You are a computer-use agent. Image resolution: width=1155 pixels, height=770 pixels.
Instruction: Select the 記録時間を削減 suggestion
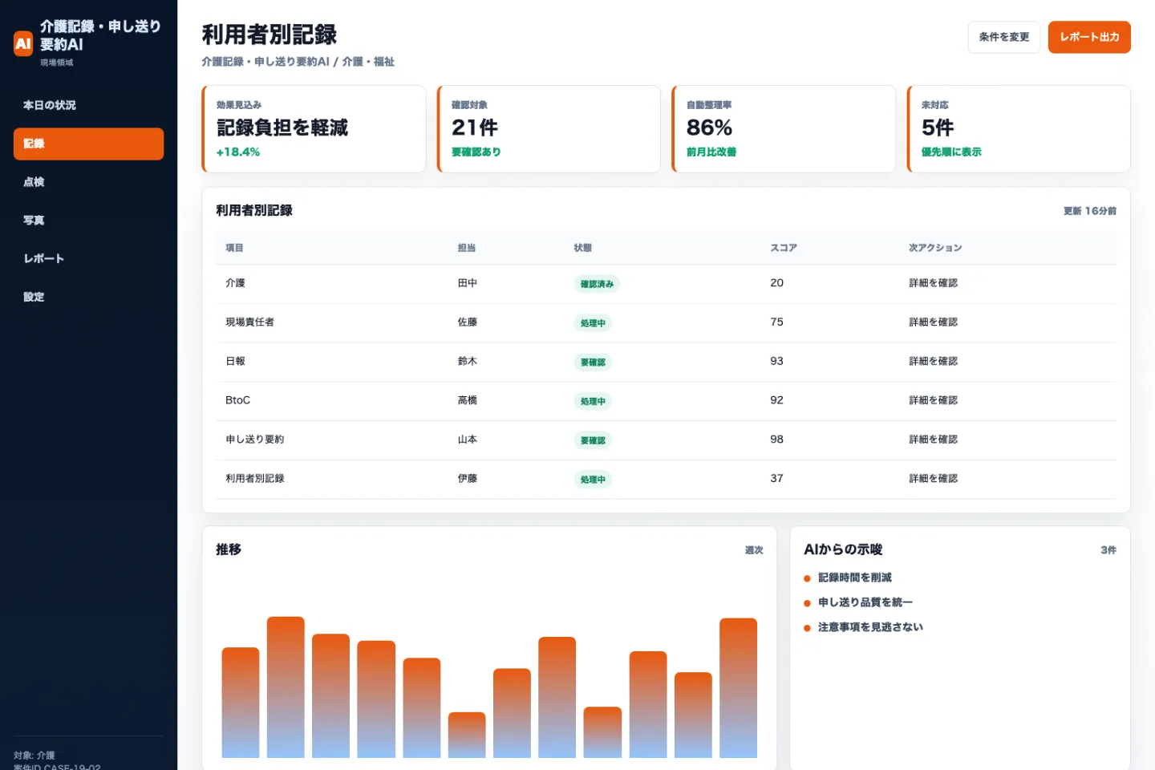pyautogui.click(x=854, y=577)
